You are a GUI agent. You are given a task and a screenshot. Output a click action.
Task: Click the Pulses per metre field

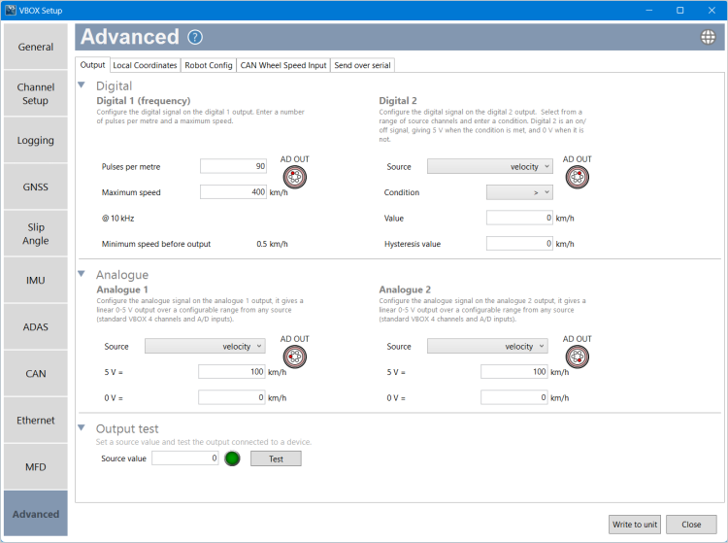point(234,166)
